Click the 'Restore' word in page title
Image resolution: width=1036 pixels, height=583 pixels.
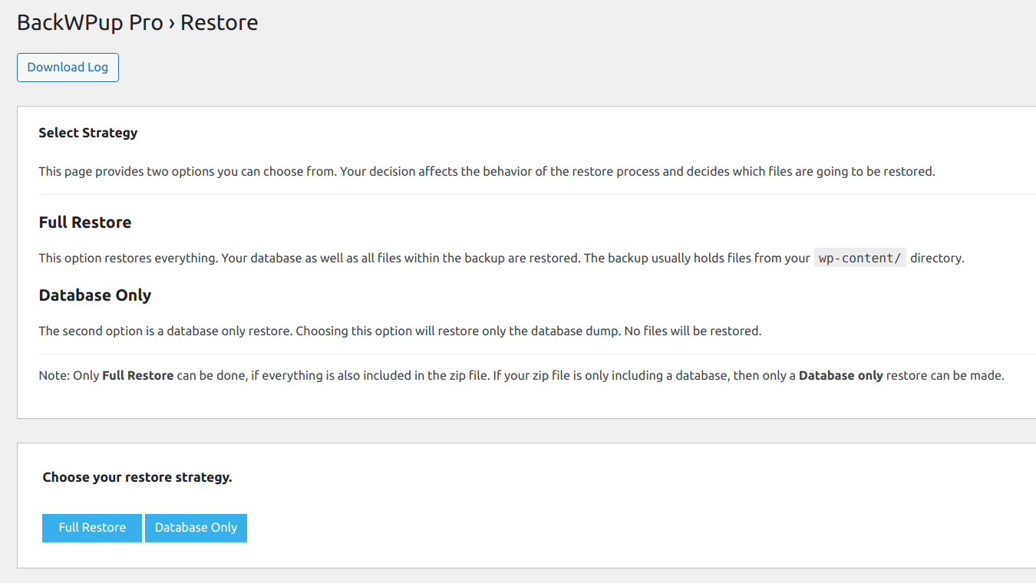(219, 23)
